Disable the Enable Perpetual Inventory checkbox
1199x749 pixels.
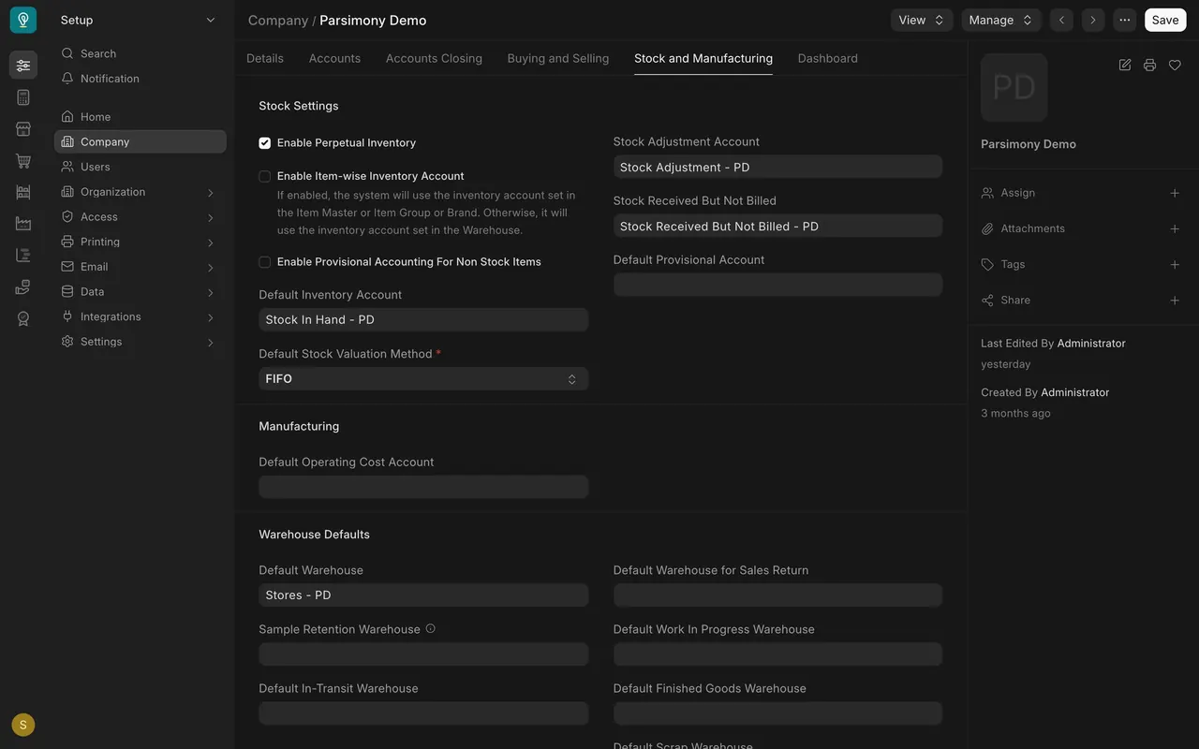coord(265,143)
